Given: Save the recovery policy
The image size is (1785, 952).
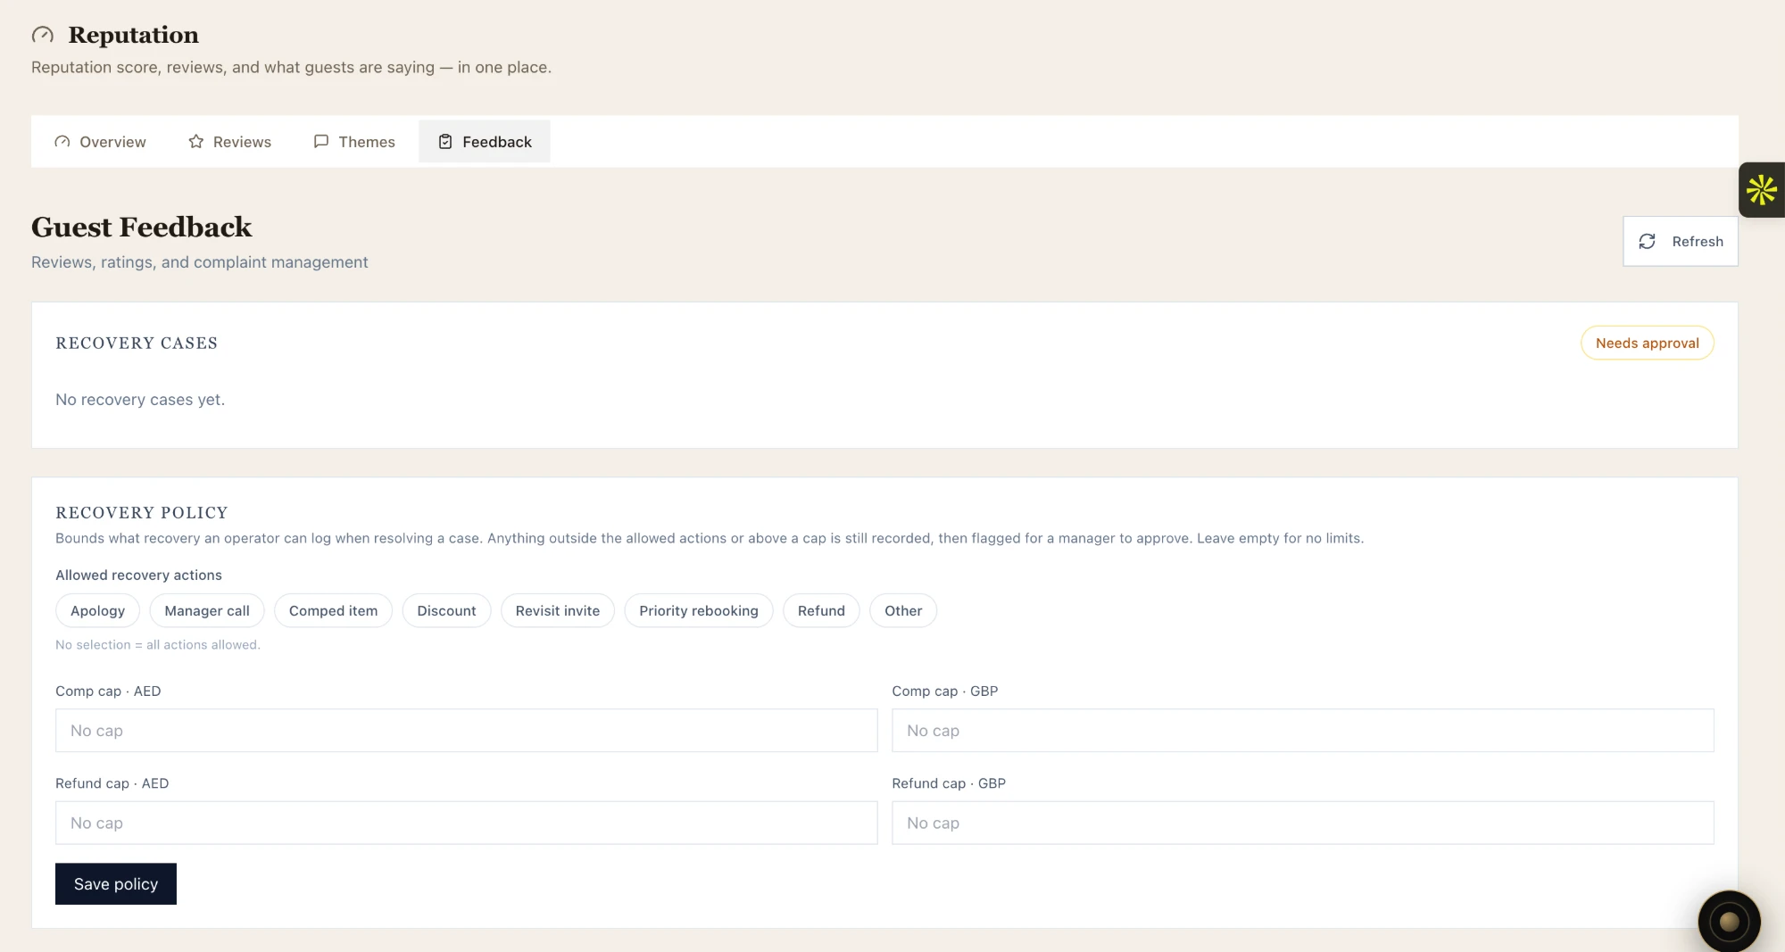Looking at the screenshot, I should point(116,884).
